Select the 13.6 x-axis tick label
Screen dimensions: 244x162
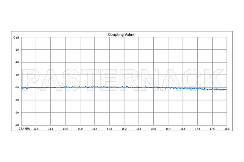click(x=65, y=129)
